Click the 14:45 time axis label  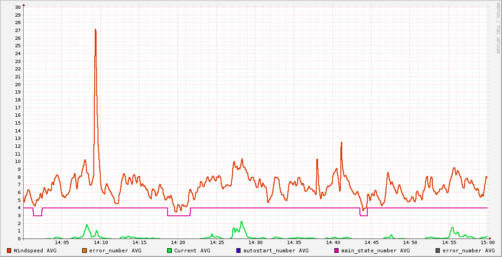click(372, 242)
